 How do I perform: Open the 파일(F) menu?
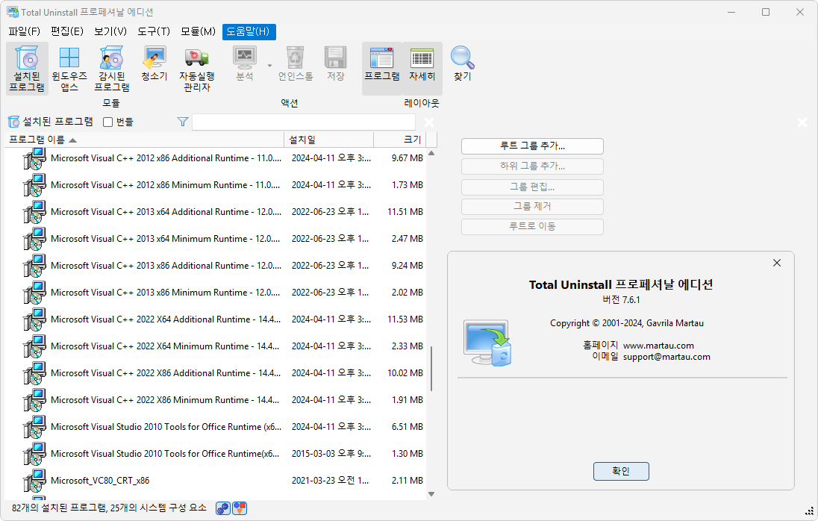tap(24, 31)
